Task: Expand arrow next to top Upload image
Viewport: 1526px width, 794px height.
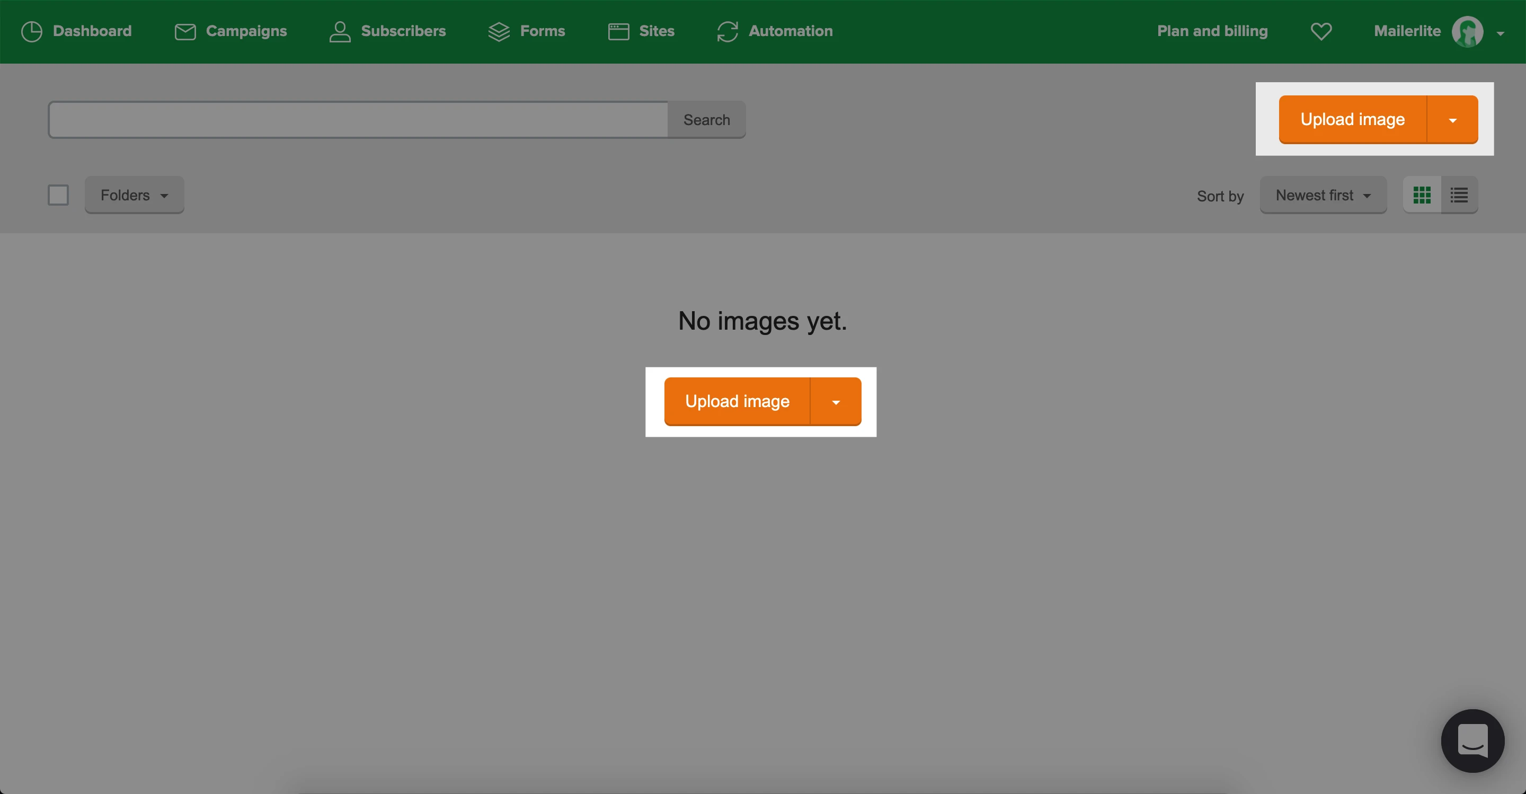Action: pos(1452,120)
